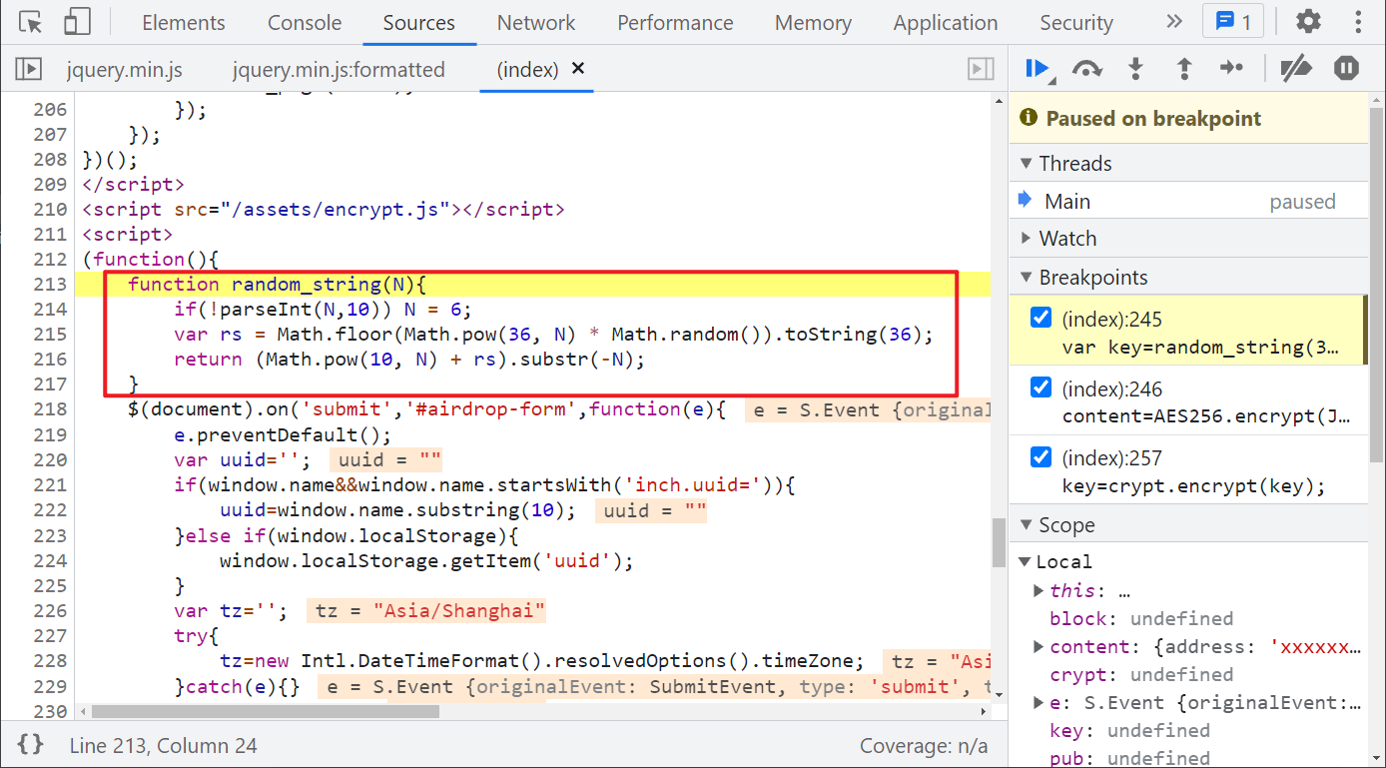Set breakpoint at line number 220
This screenshot has width=1386, height=768.
pyautogui.click(x=50, y=459)
